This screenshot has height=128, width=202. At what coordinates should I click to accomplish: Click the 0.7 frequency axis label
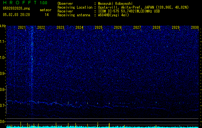[x=2, y=106]
